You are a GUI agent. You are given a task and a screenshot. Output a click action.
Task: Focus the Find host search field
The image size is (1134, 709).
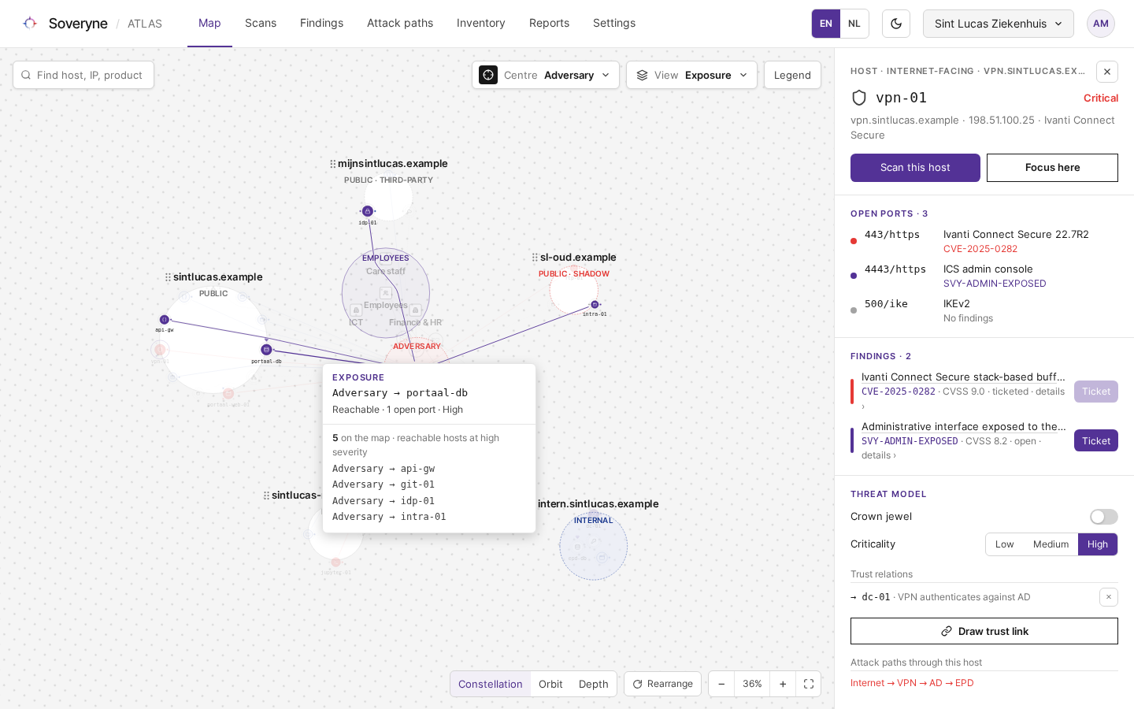click(x=83, y=75)
